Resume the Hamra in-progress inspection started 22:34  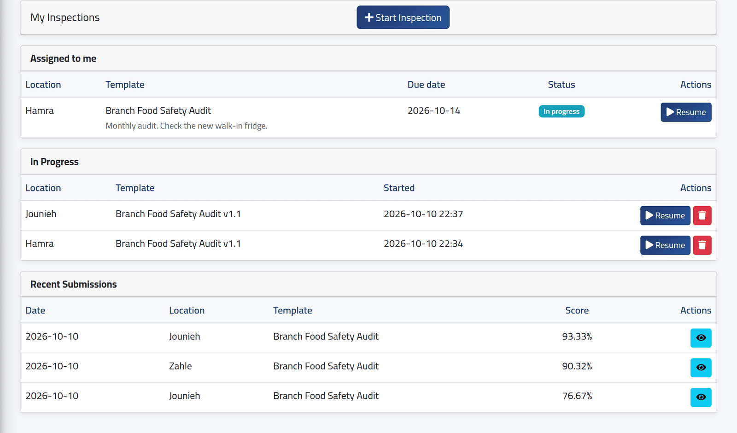(x=665, y=245)
